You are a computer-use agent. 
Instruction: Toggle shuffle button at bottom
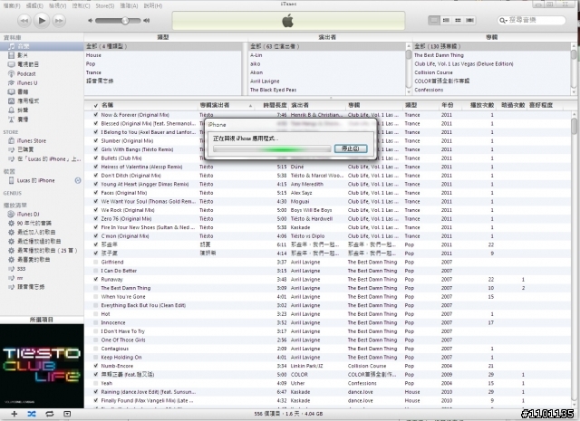coord(32,414)
